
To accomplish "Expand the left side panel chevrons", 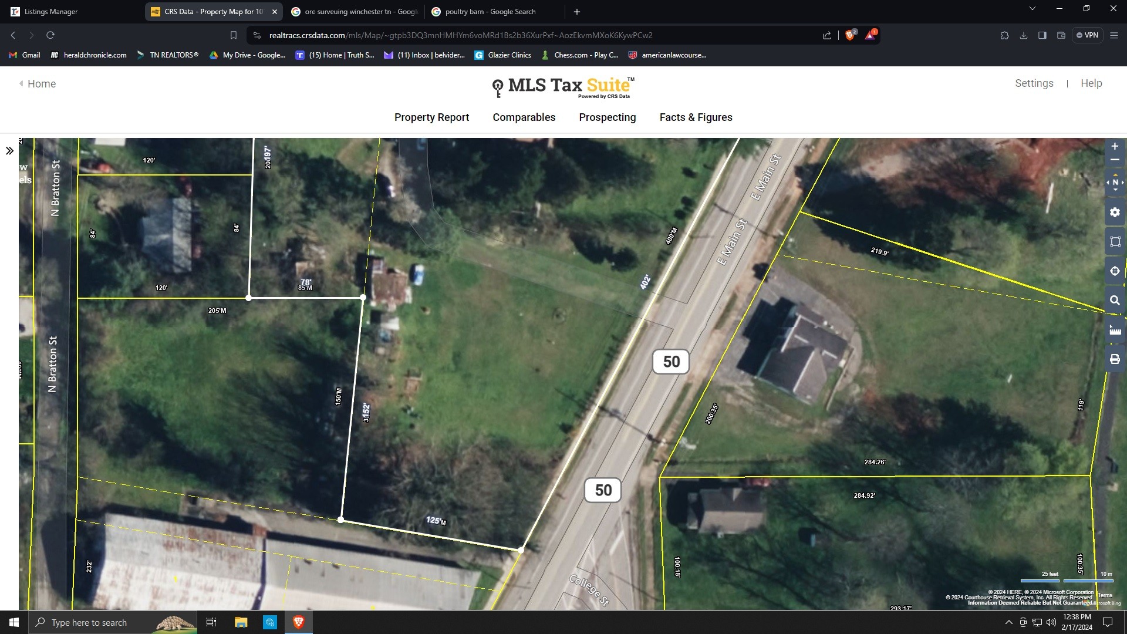I will coord(9,151).
